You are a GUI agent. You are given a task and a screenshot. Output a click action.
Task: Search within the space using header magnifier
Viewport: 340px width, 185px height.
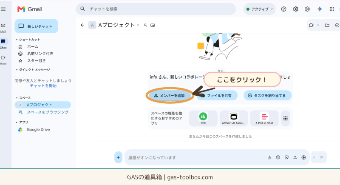coord(145,25)
